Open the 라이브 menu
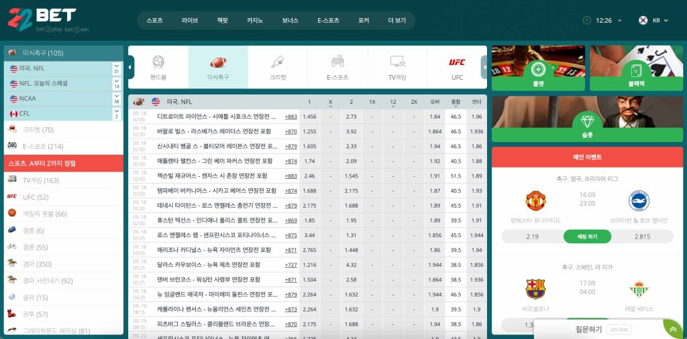This screenshot has height=339, width=687. [190, 20]
